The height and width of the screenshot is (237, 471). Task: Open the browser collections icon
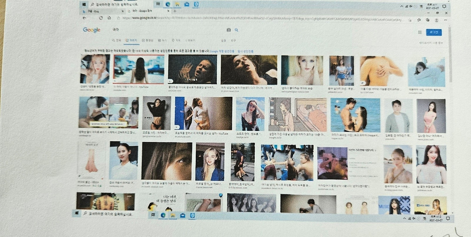[427, 20]
